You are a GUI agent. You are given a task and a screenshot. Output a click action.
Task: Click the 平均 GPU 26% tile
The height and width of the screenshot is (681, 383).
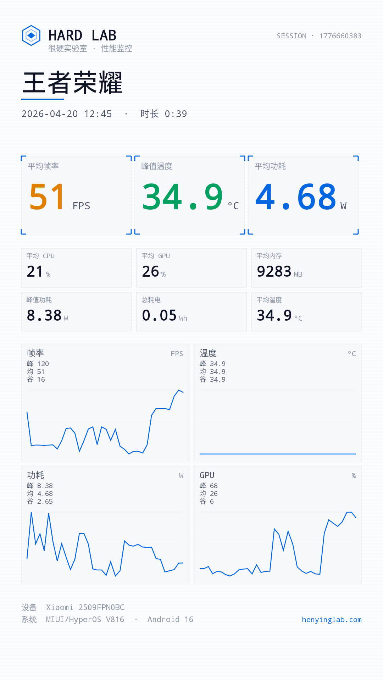click(191, 268)
